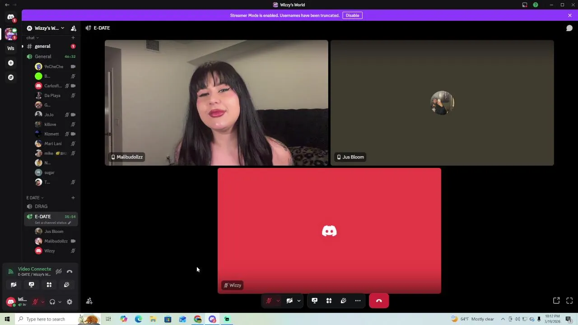Image resolution: width=578 pixels, height=325 pixels.
Task: Collapse the E DATE category
Action: [35, 198]
